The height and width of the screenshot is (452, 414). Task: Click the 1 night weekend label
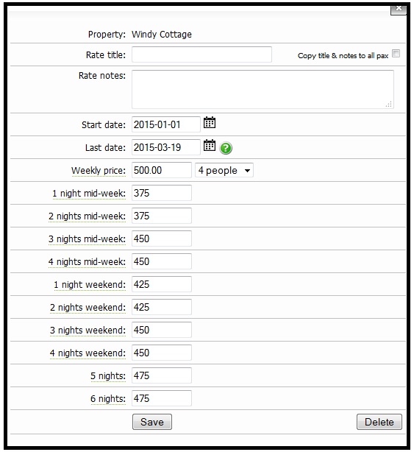[x=90, y=284]
